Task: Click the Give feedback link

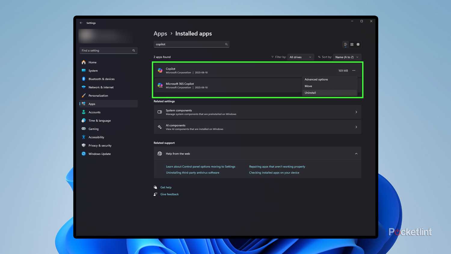Action: point(170,194)
